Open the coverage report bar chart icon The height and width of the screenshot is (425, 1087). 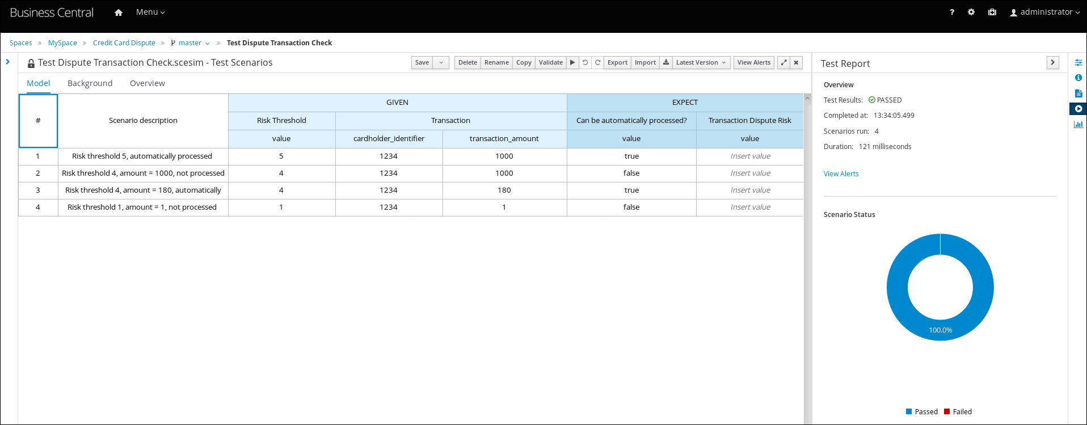[x=1078, y=124]
